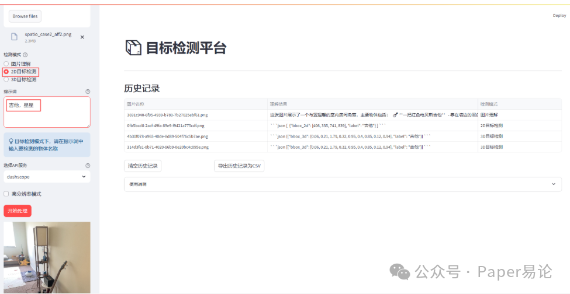Open the dashscope API service dropdown

tap(47, 177)
